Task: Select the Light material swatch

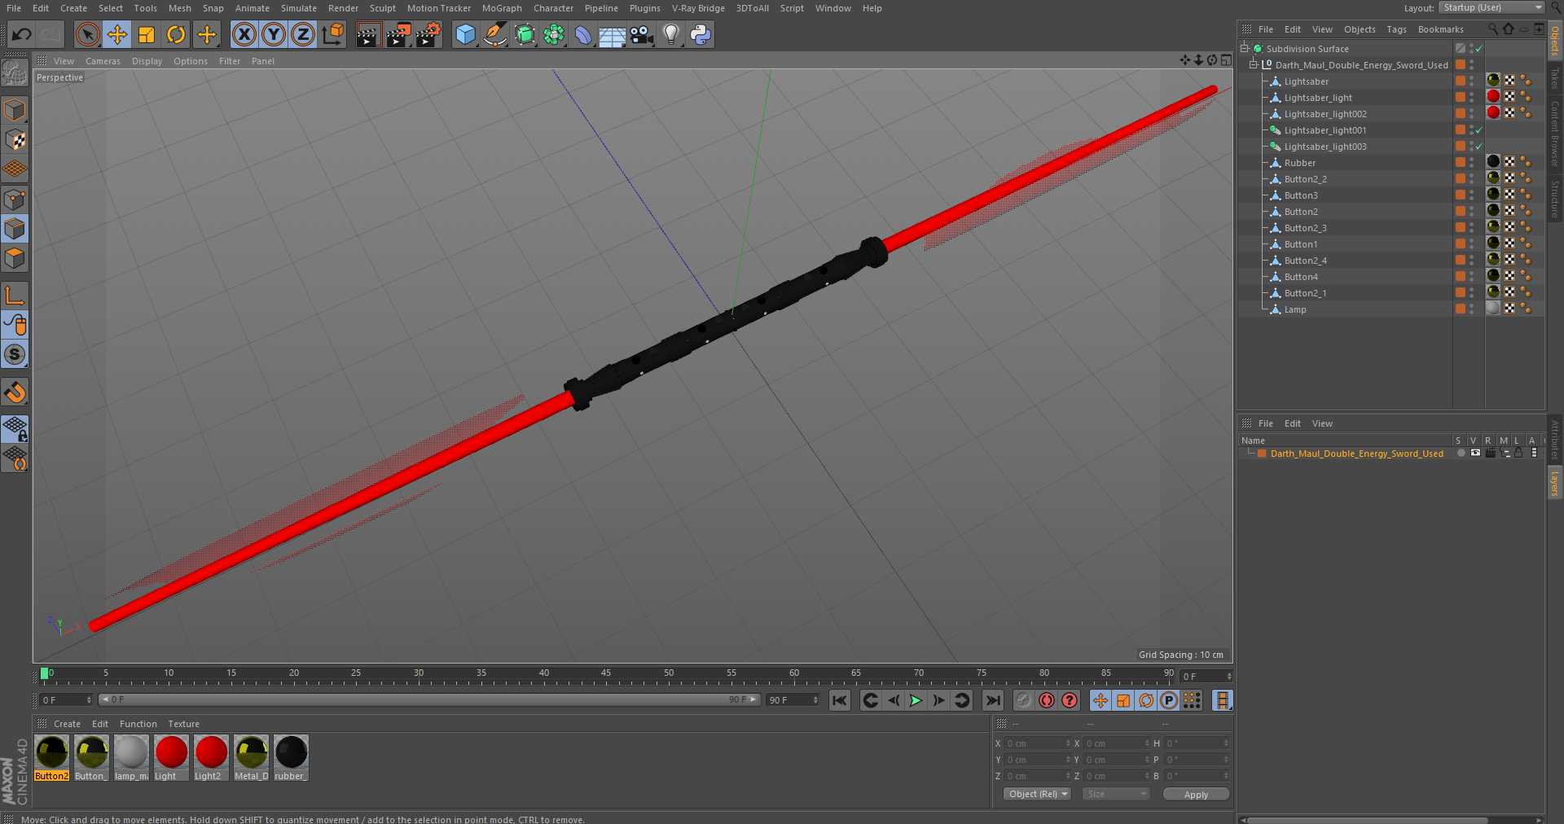Action: 171,758
